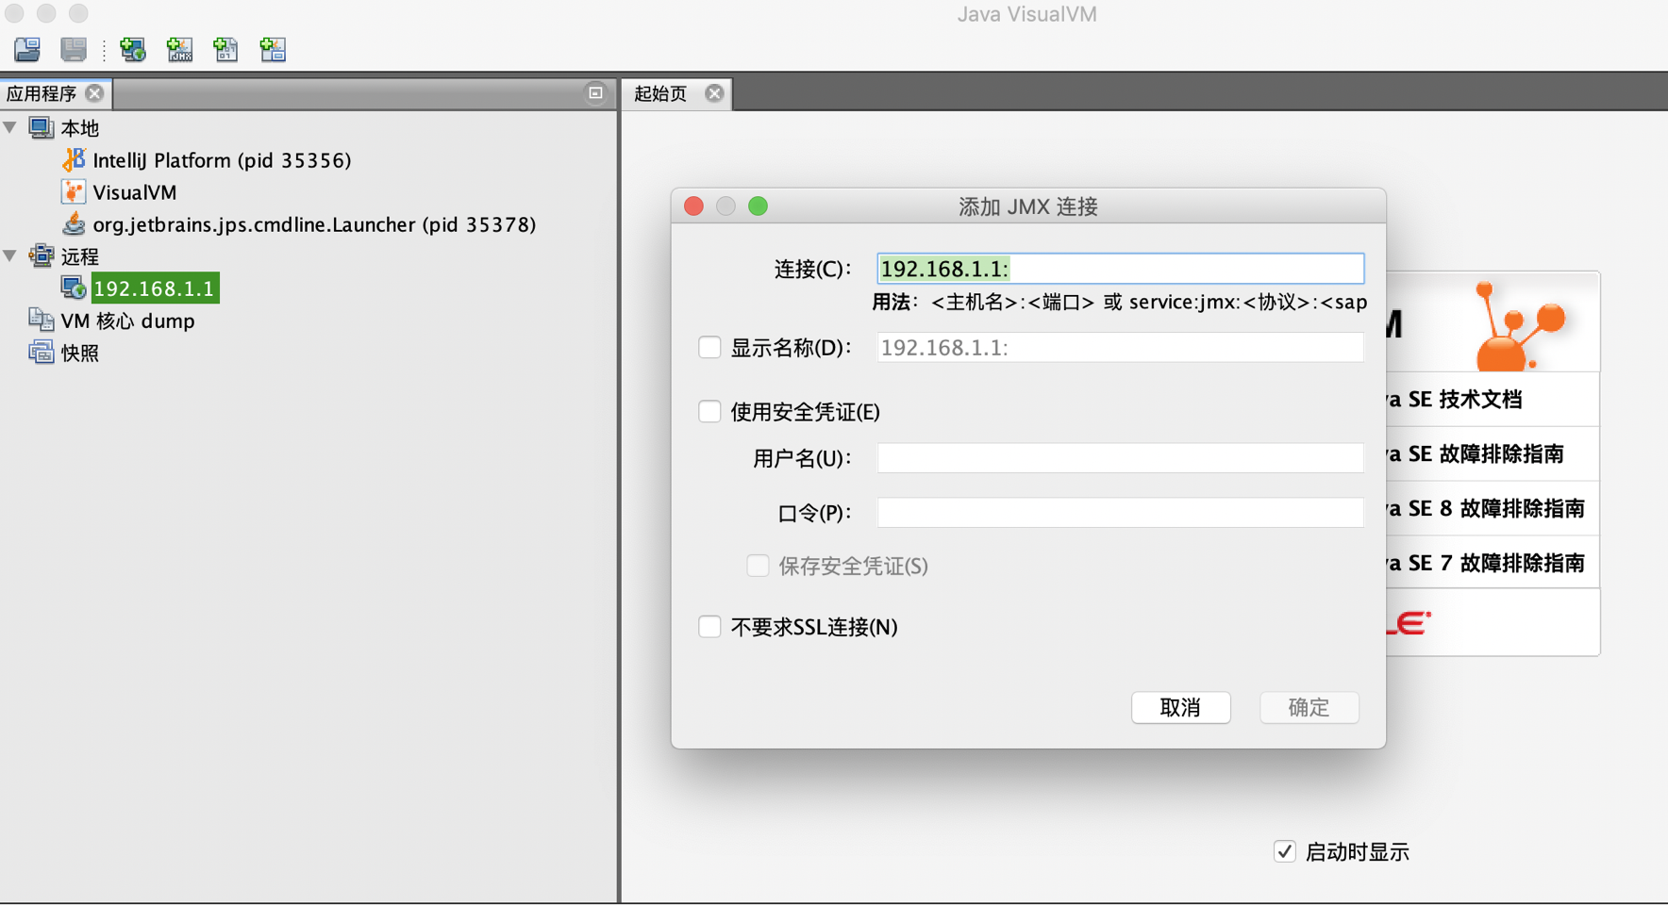Click the Add VM Core Dump toolbar icon
Image resolution: width=1668 pixels, height=905 pixels.
coord(225,49)
